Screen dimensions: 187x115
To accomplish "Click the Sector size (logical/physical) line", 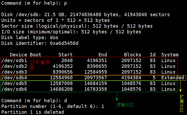I will (77, 26).
